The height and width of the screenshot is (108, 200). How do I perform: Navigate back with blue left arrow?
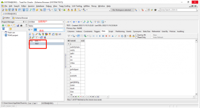(74, 22)
